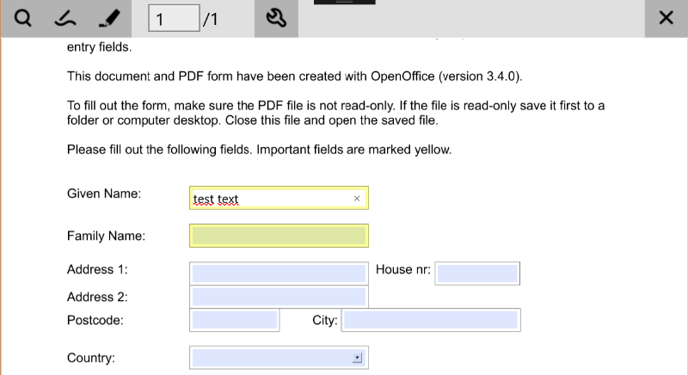Click the total page count "/1"
This screenshot has width=688, height=375.
click(x=210, y=19)
